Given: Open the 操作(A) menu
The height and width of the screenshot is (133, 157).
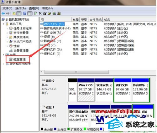Looking at the screenshot, I should [20, 8].
